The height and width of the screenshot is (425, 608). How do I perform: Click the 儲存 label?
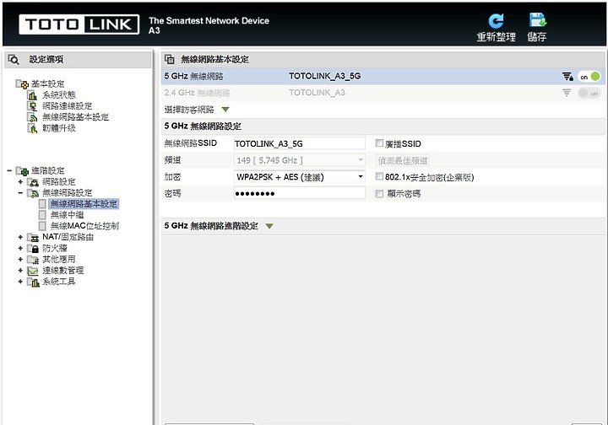[537, 37]
